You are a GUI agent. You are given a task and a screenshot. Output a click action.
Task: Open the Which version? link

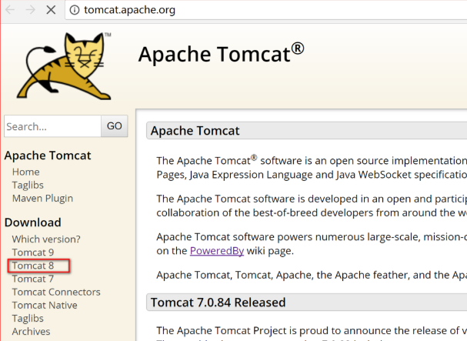click(46, 239)
